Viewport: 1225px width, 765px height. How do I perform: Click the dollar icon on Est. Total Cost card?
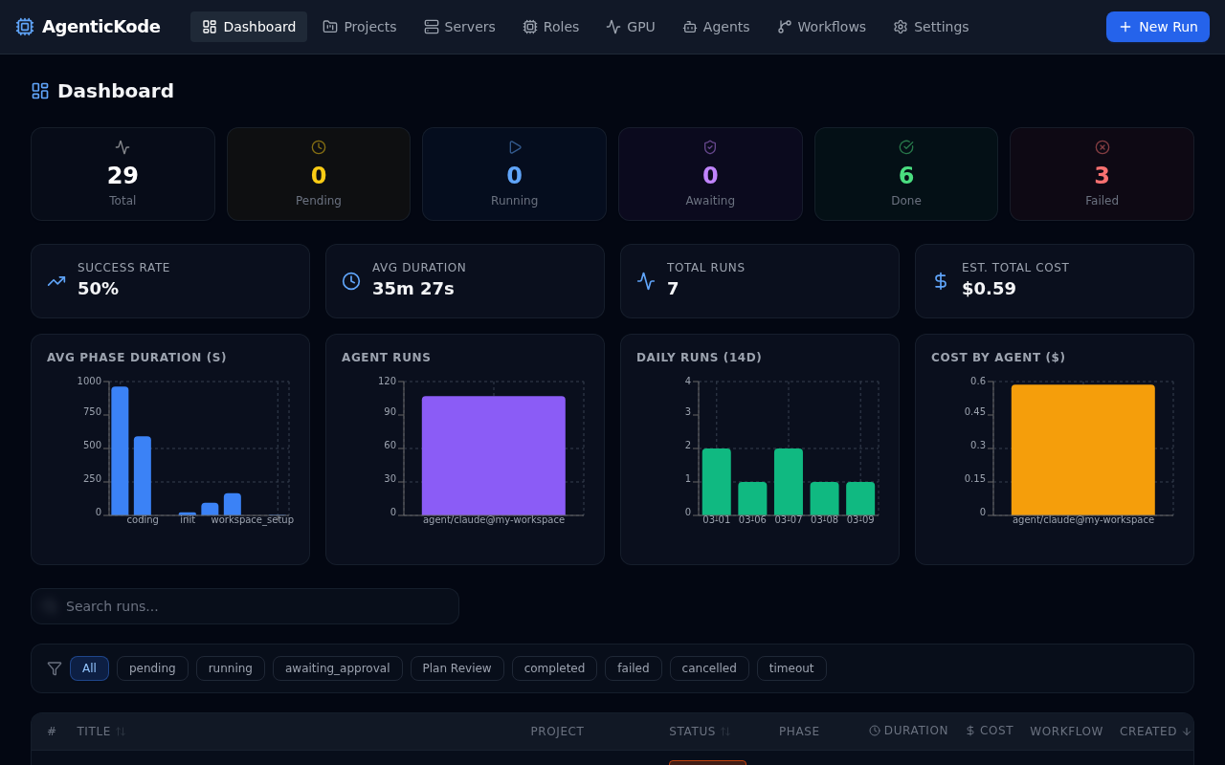point(940,280)
